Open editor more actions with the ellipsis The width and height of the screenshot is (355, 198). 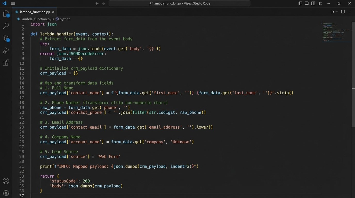(349, 12)
